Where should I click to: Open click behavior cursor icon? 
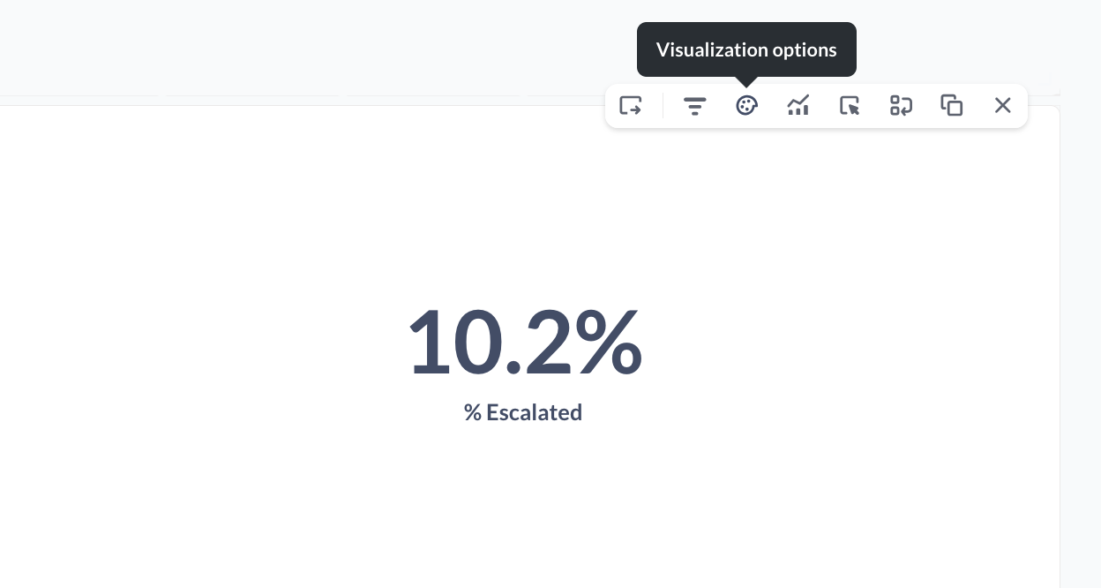[x=849, y=106]
